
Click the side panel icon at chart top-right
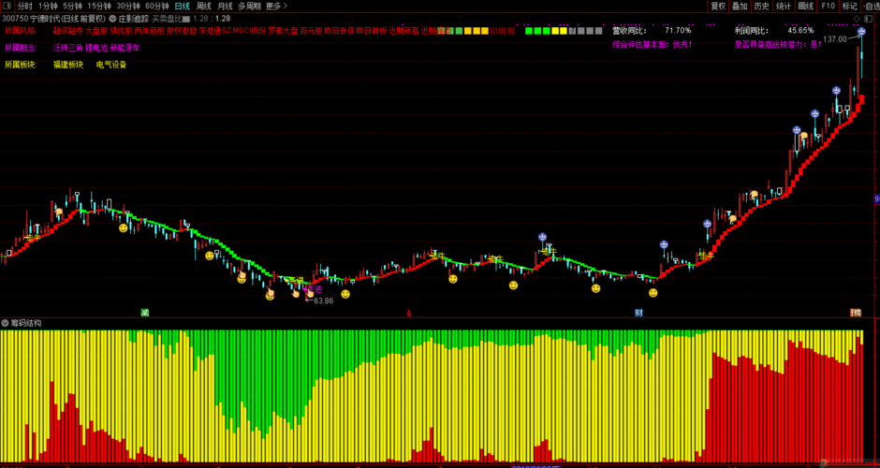point(867,18)
